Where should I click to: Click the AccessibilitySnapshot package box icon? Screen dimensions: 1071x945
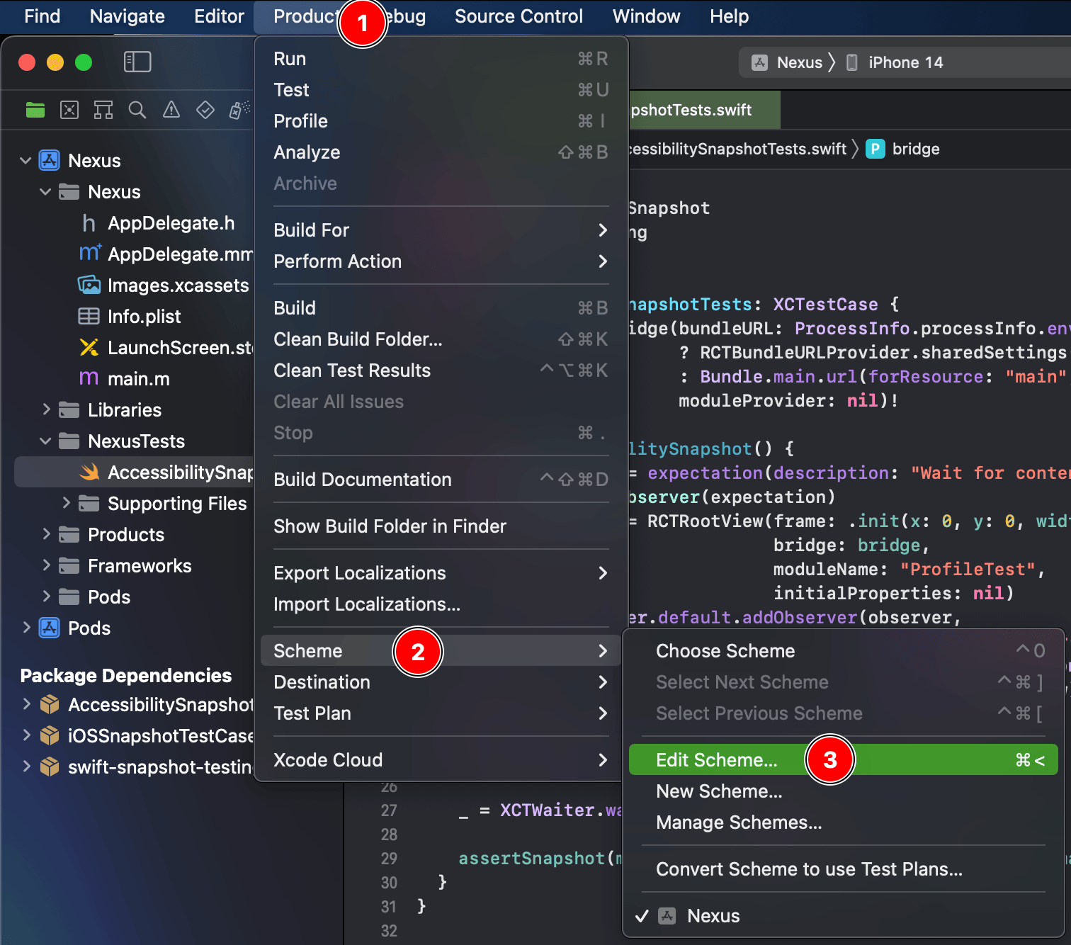50,705
